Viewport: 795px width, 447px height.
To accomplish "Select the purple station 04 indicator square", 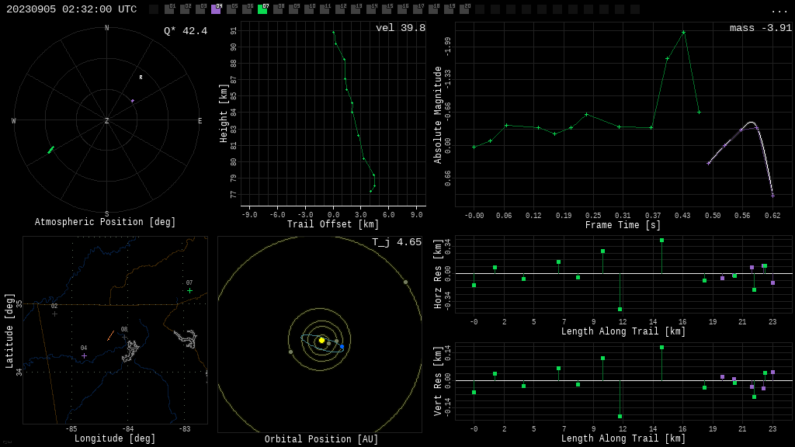I will click(x=216, y=9).
